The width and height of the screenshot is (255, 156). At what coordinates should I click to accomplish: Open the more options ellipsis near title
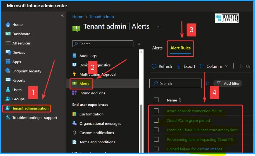point(158,27)
